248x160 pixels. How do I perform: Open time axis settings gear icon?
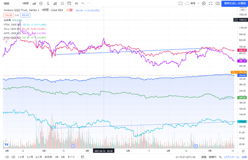pyautogui.click(x=243, y=151)
